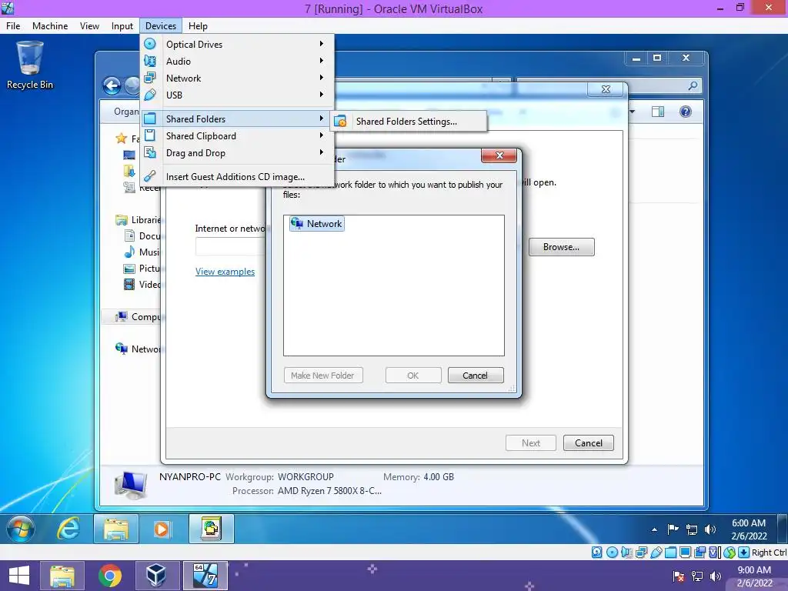Click the Internet or network address field
This screenshot has width=788, height=591.
[231, 247]
